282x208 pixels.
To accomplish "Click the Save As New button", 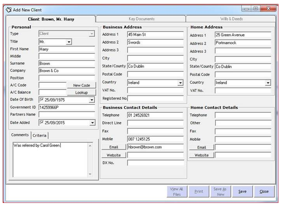I will 220,192.
